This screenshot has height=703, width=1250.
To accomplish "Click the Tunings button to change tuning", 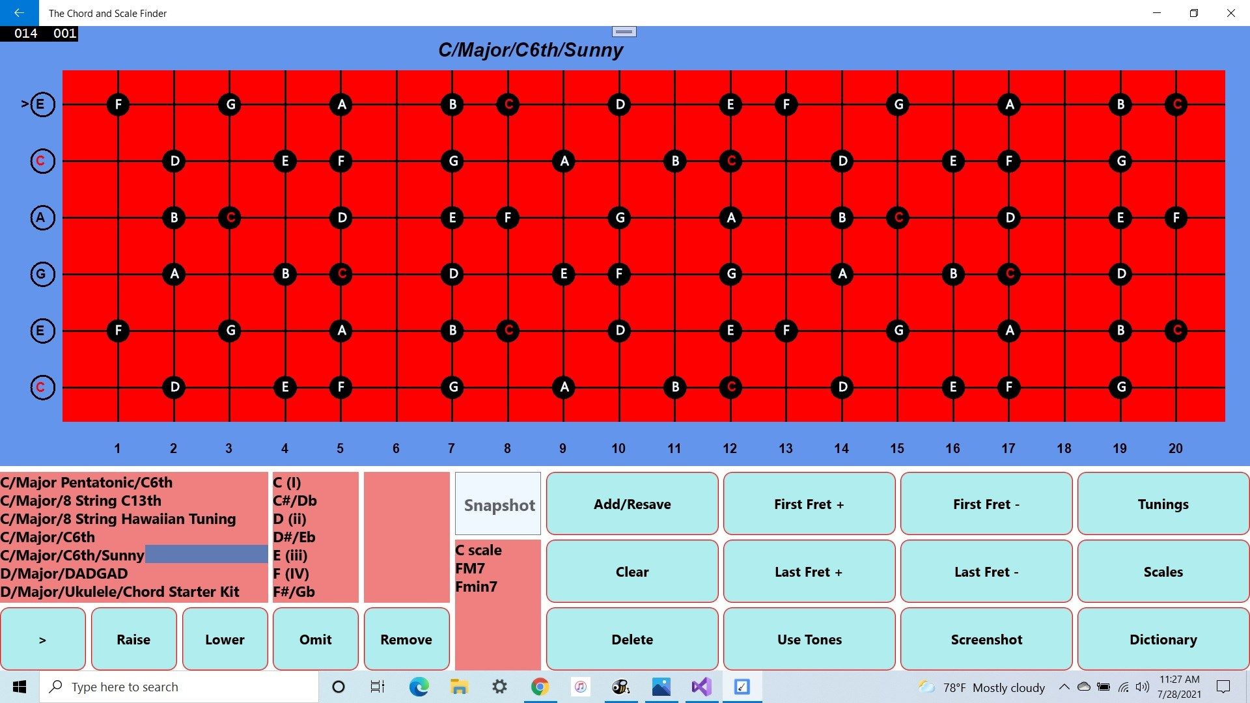I will [x=1162, y=504].
